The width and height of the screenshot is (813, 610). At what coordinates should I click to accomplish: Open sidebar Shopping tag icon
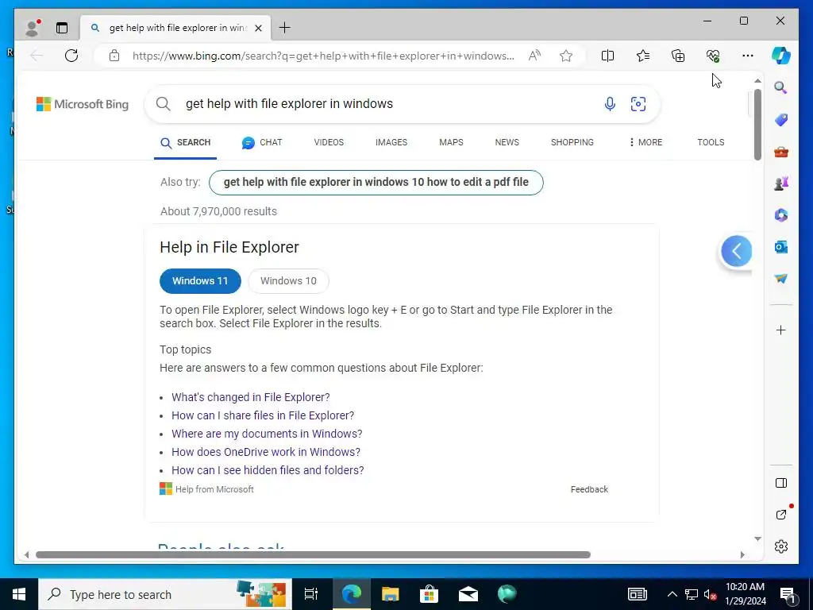781,120
